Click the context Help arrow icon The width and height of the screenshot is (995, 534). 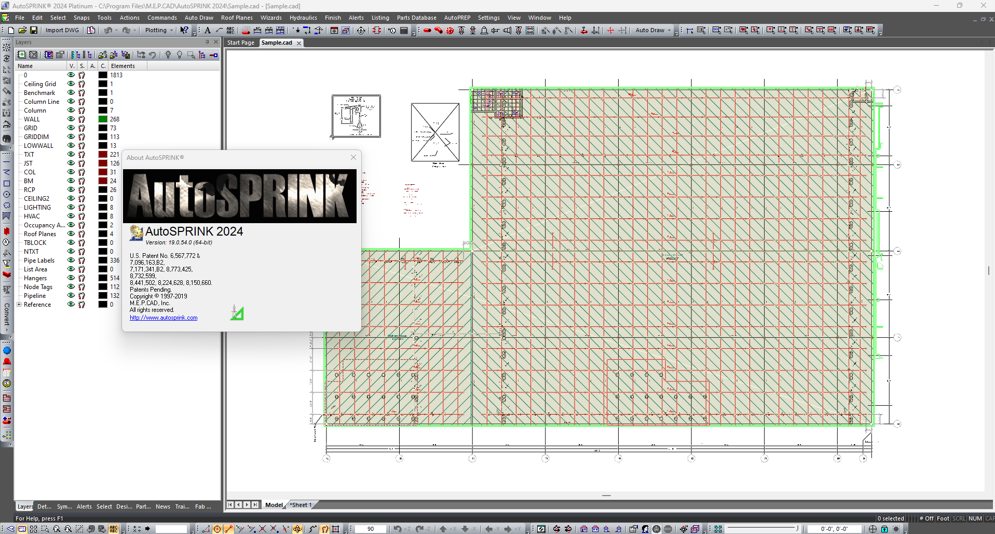pyautogui.click(x=184, y=30)
